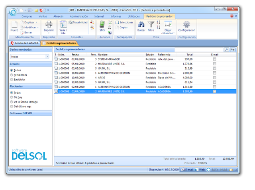This screenshot has height=190, width=255.
Task: Select the Todos radio under Estados
Action: (12, 71)
